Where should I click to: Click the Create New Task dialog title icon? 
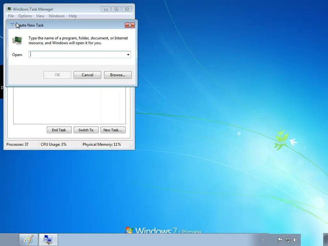[x=12, y=25]
